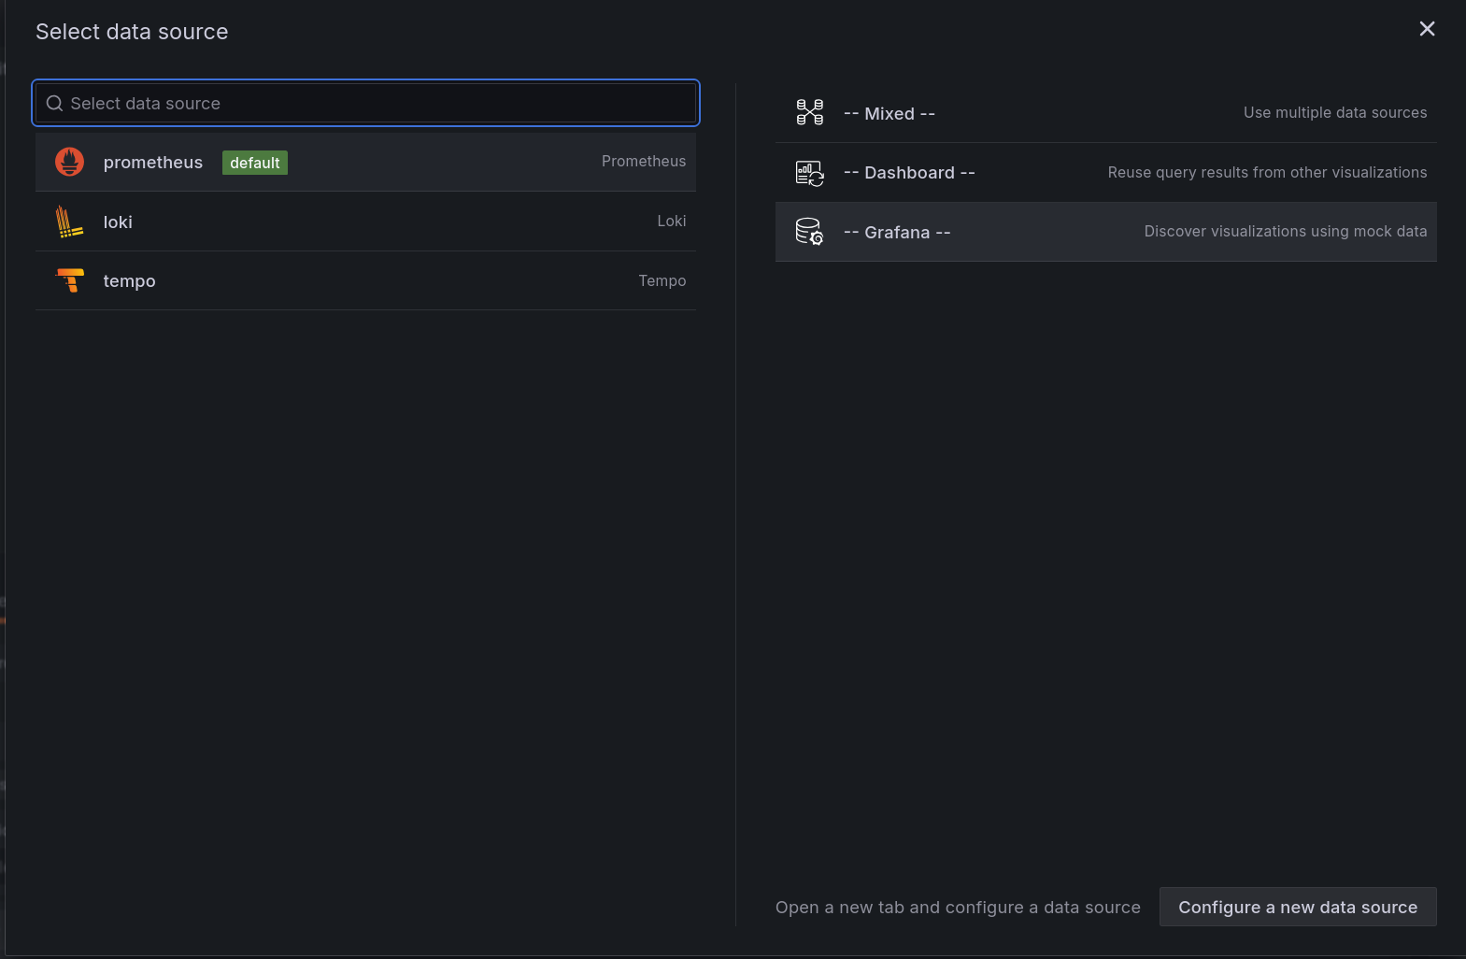
Task: Choose the -- Dashboard -- option label
Action: [x=909, y=173]
